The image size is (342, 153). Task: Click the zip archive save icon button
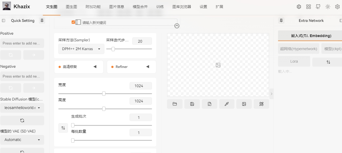point(210,104)
